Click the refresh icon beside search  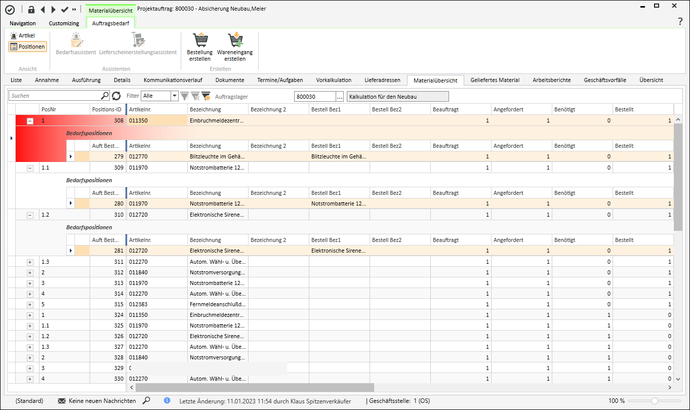[116, 96]
